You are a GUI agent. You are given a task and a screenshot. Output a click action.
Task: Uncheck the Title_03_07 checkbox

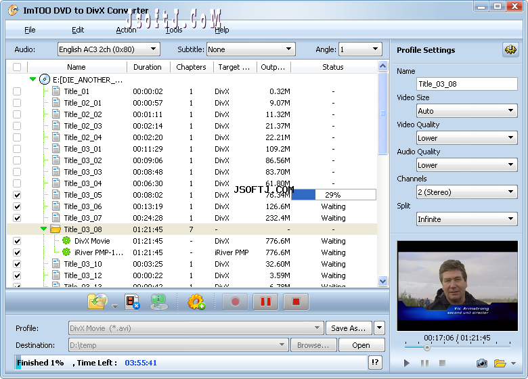pos(17,218)
